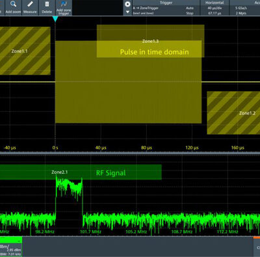
Task: Click the 67.17 µs position value
Action: click(x=214, y=13)
